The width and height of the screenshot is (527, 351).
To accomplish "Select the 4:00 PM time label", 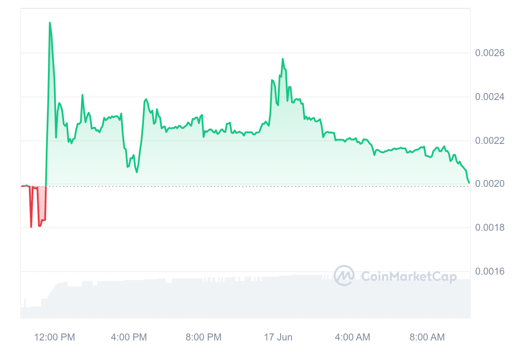I will [x=129, y=337].
